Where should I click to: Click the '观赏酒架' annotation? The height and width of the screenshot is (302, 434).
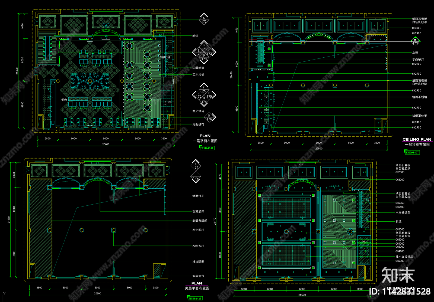pyautogui.click(x=198, y=211)
